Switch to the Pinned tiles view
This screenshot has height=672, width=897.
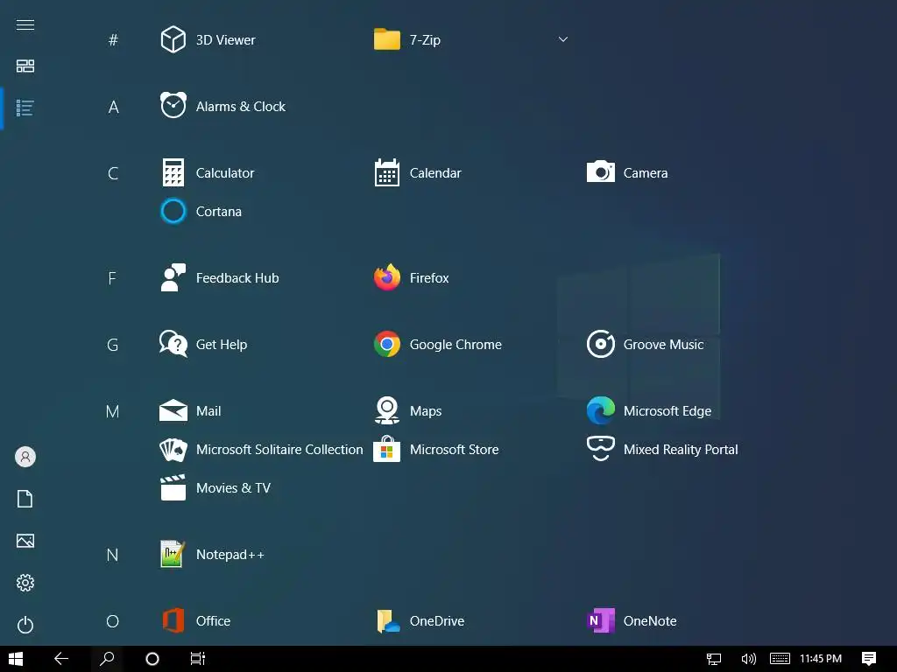(25, 66)
